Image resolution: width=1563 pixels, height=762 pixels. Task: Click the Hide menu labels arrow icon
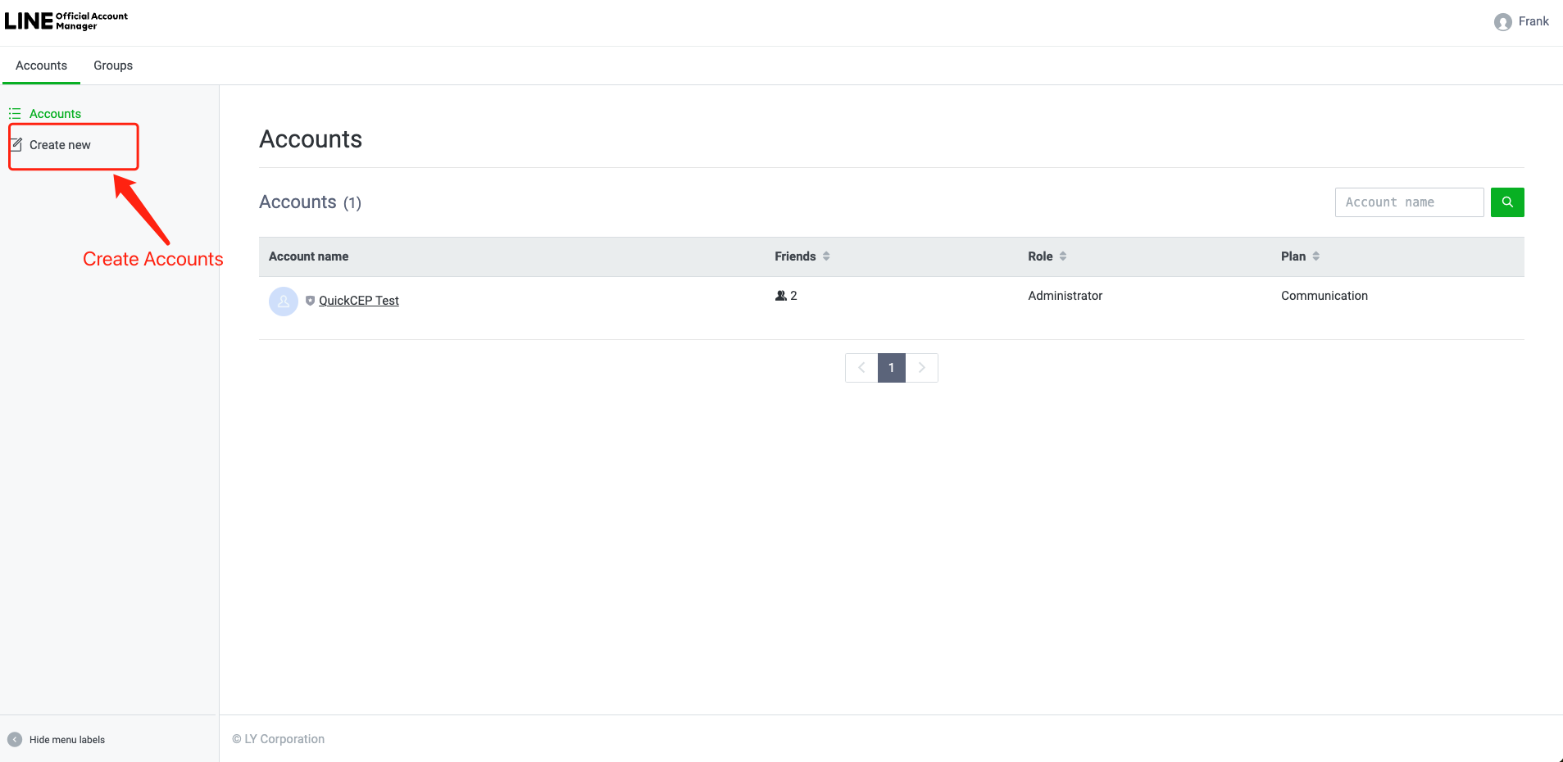[x=15, y=740]
